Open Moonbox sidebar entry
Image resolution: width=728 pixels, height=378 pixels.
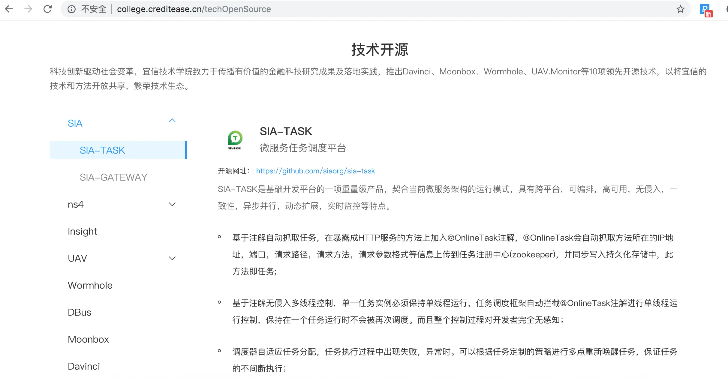[88, 339]
